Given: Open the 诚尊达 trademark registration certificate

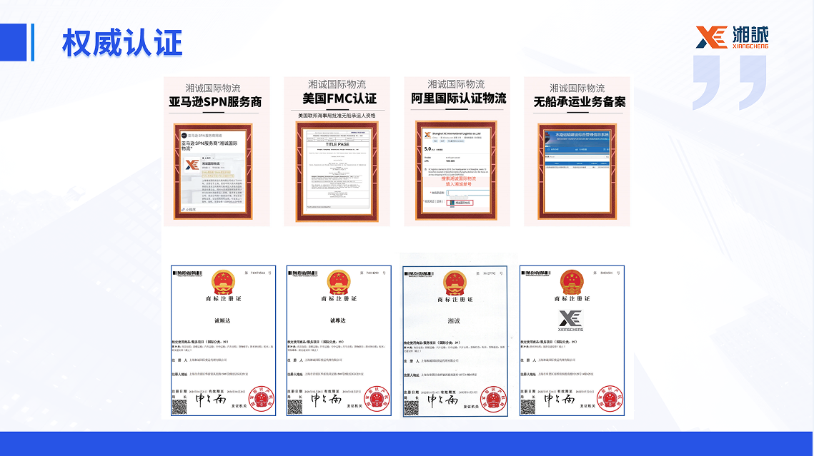Looking at the screenshot, I should coord(339,341).
